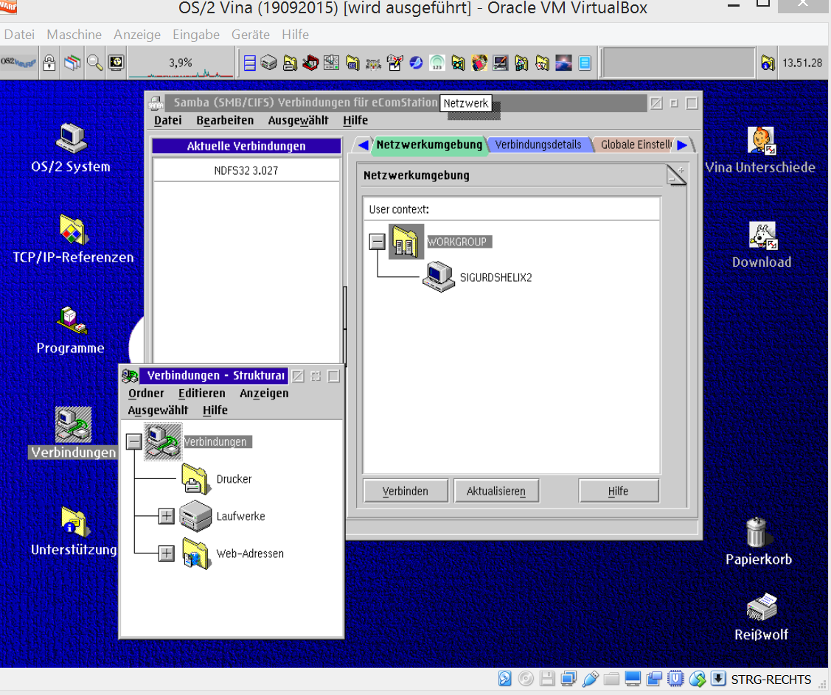Switch to the Globale Einstellungen tab
831x695 pixels.
636,144
